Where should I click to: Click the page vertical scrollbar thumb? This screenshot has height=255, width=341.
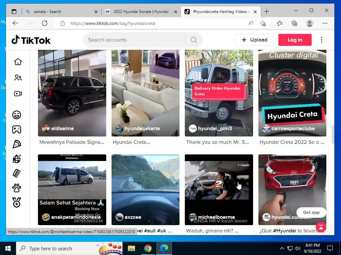coord(333,134)
